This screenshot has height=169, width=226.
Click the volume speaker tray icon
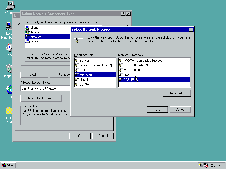pyautogui.click(x=200, y=165)
